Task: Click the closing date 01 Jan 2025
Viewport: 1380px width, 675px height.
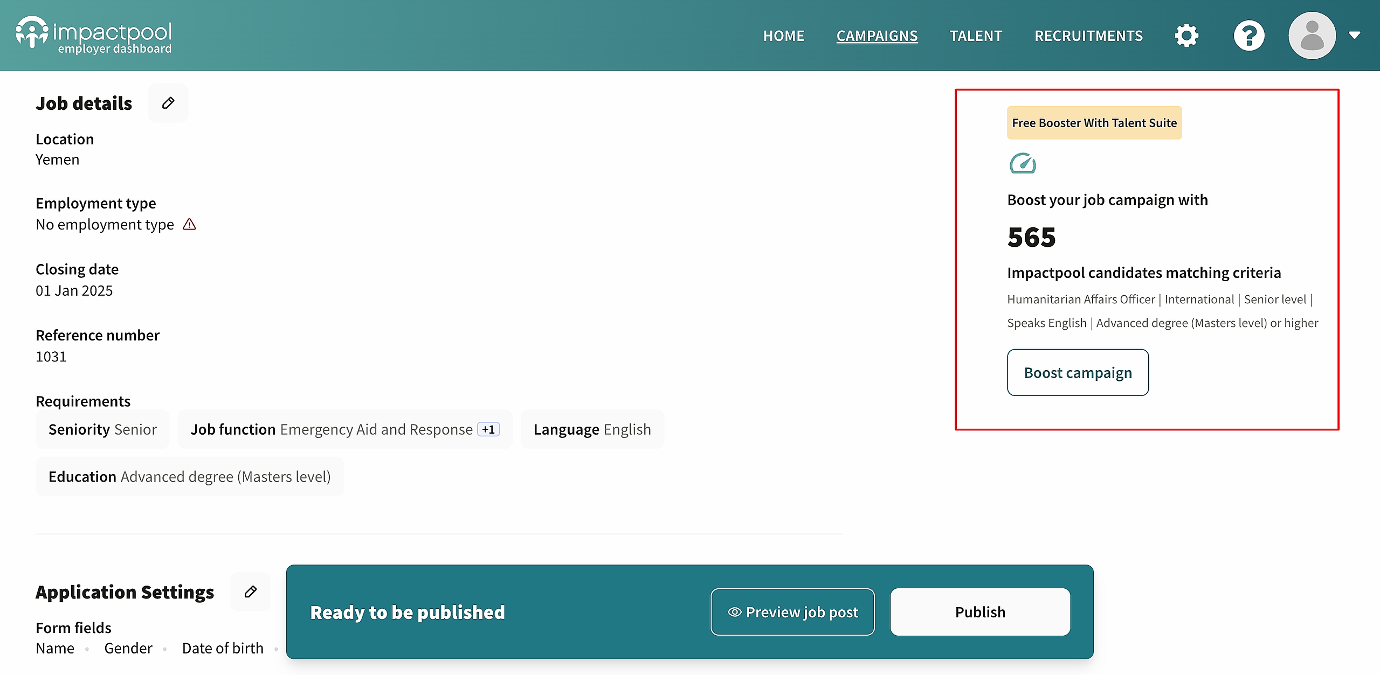Action: tap(74, 290)
